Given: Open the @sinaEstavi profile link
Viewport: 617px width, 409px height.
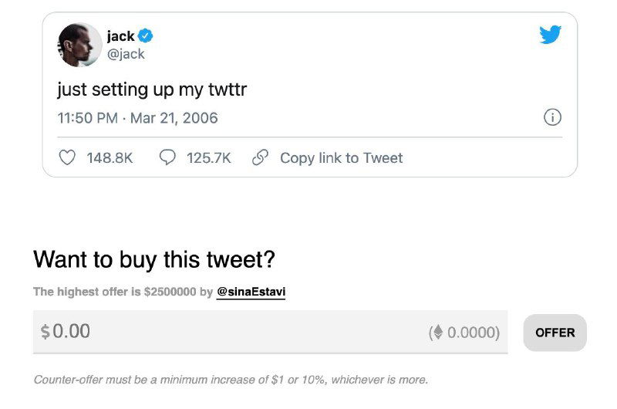Looking at the screenshot, I should pos(251,292).
